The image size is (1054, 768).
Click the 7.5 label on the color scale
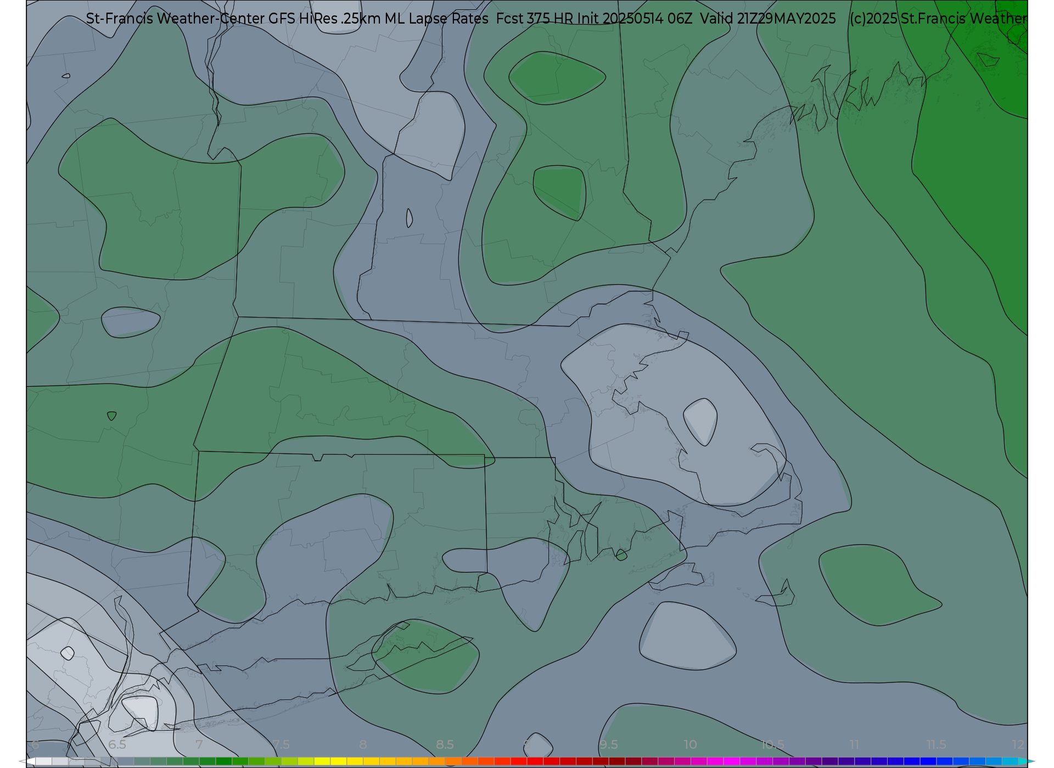[x=281, y=744]
